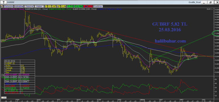Click the green circled price target marker
The width and height of the screenshot is (219, 102).
[215, 33]
